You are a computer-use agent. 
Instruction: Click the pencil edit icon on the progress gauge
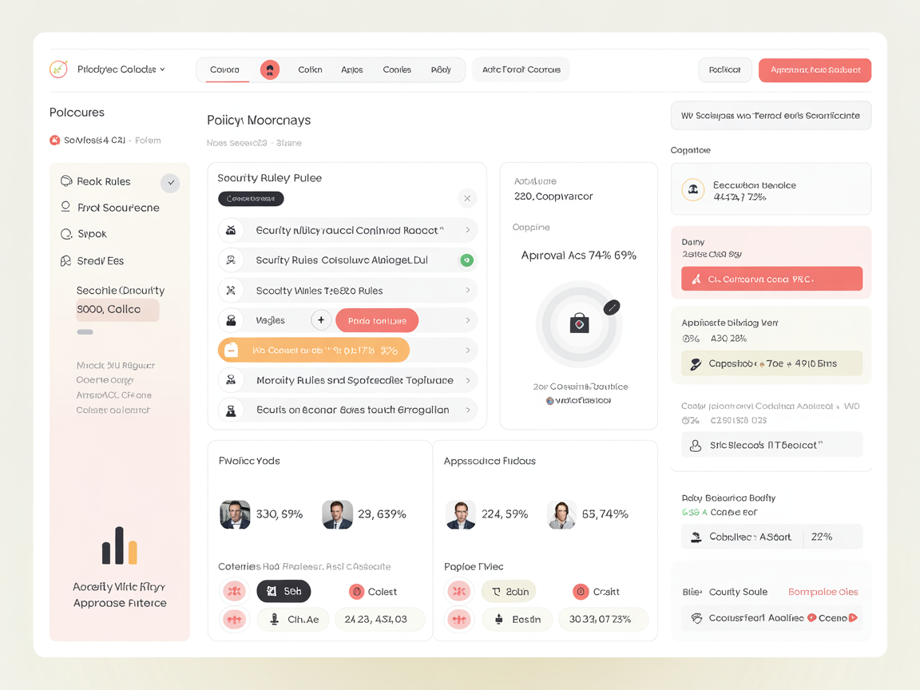(x=613, y=306)
